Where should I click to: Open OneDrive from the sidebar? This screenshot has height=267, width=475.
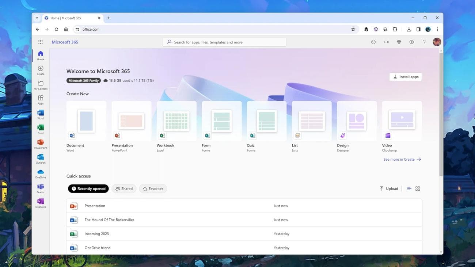pos(40,174)
